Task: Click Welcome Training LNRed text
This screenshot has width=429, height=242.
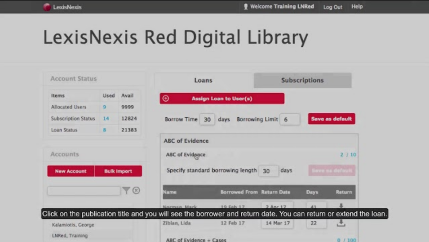Action: click(282, 7)
